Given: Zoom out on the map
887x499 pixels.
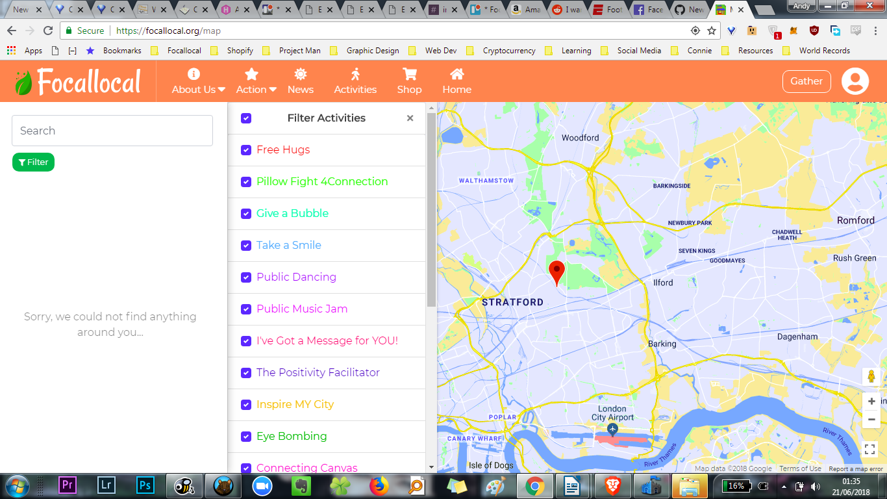Looking at the screenshot, I should (x=871, y=420).
